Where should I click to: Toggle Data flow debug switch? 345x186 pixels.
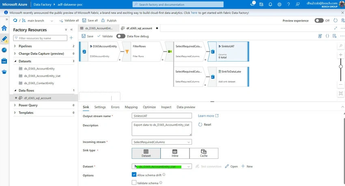121,36
